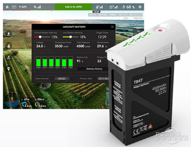
Task: Tap the H: 67 M altitude readout
Action: click(25, 99)
